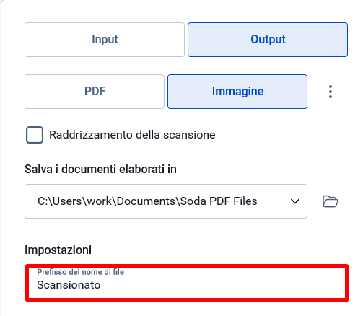
Task: Open the three-dot more options menu
Action: click(331, 92)
